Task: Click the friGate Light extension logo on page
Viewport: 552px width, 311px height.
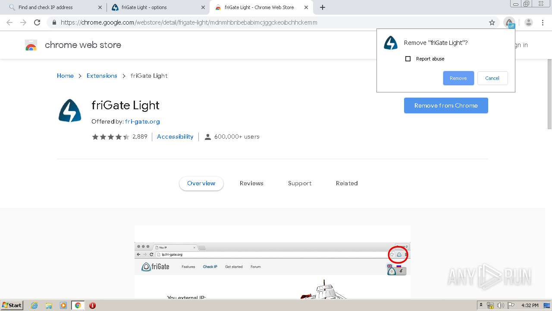Action: pyautogui.click(x=70, y=111)
